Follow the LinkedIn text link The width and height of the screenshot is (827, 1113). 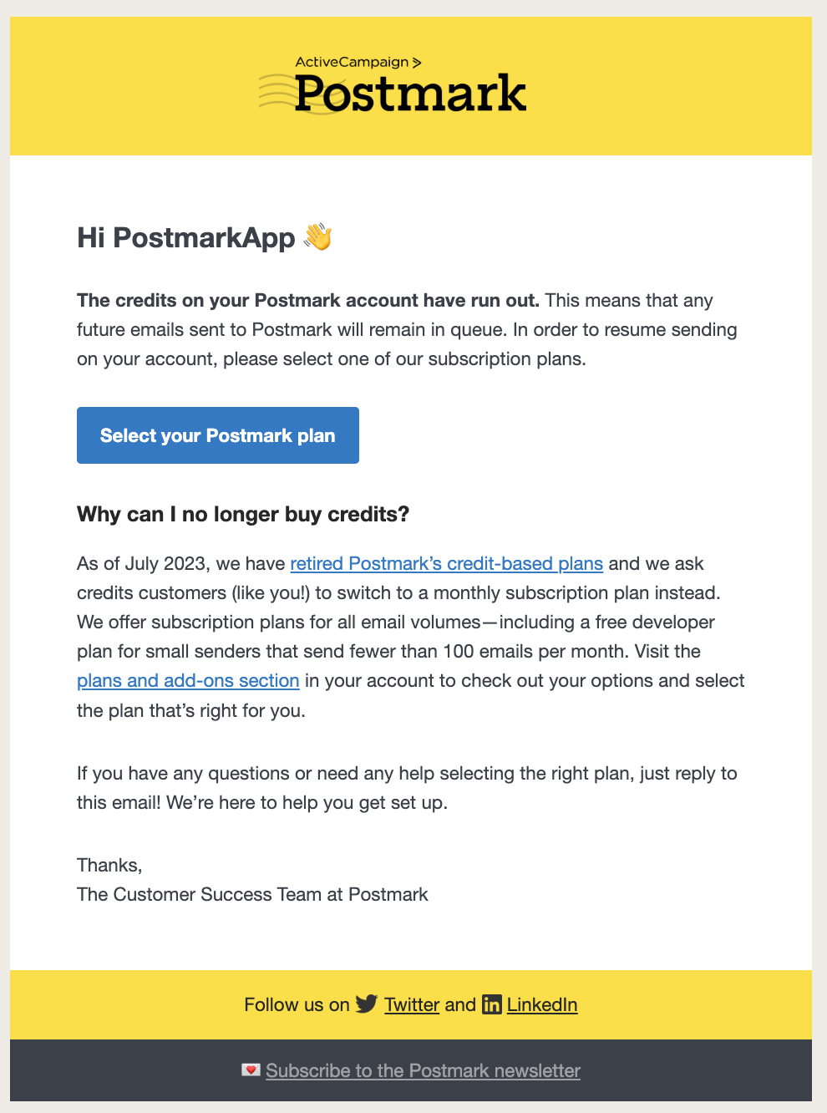542,1004
